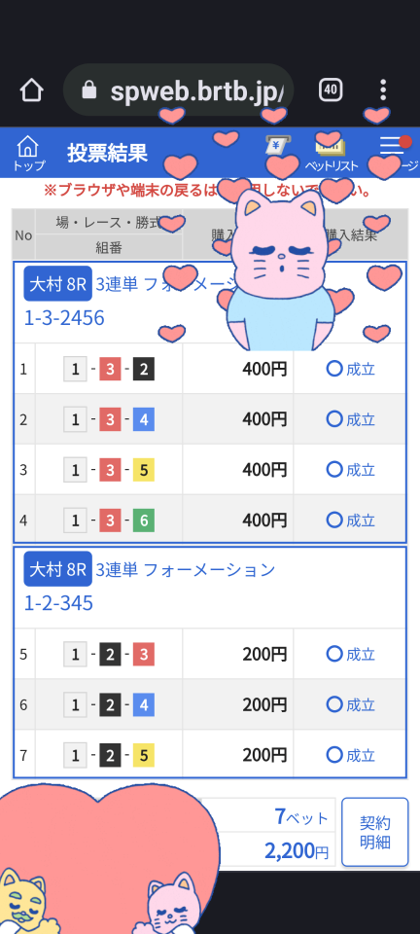
Task: Tap the lock icon in address bar
Action: pyautogui.click(x=88, y=90)
